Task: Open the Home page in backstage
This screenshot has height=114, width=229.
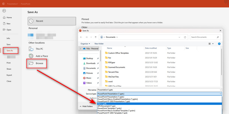Action: tap(7, 17)
